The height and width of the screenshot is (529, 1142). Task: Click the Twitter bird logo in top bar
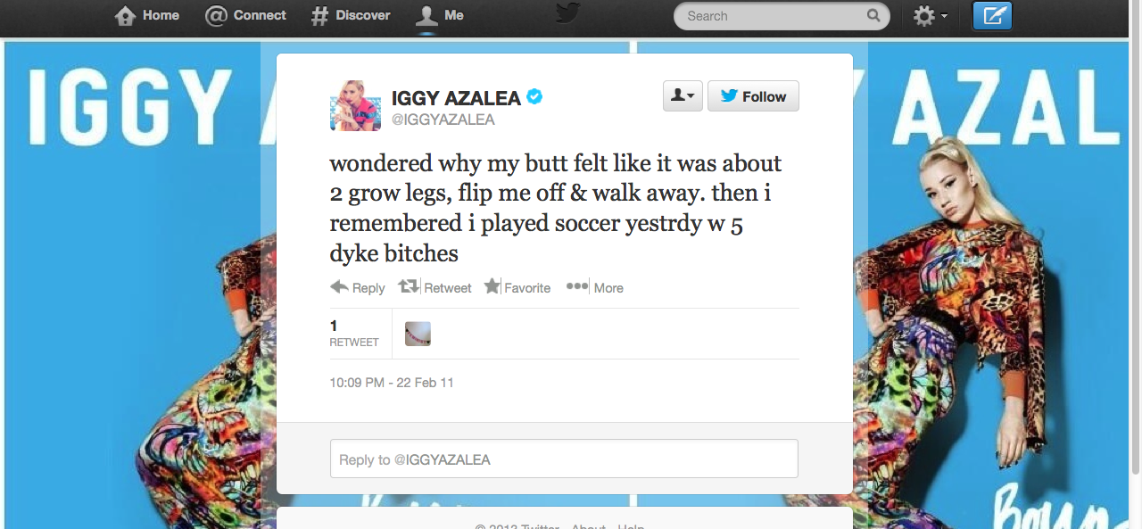tap(568, 13)
